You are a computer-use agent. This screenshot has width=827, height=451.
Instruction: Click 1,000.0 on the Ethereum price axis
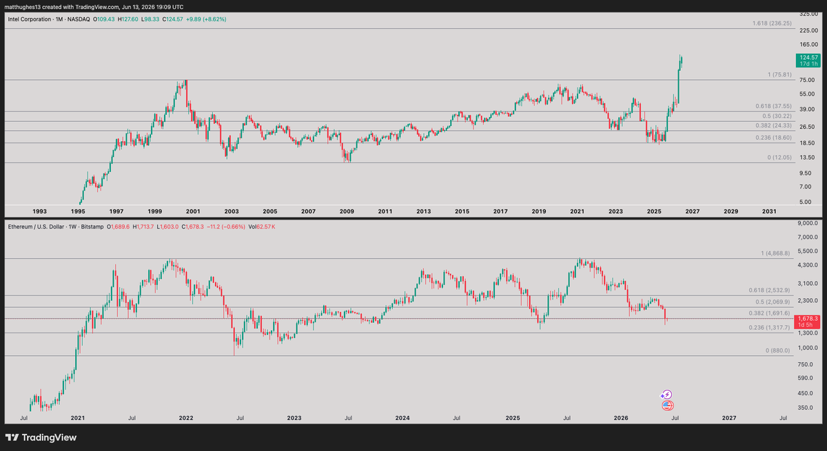click(x=808, y=348)
